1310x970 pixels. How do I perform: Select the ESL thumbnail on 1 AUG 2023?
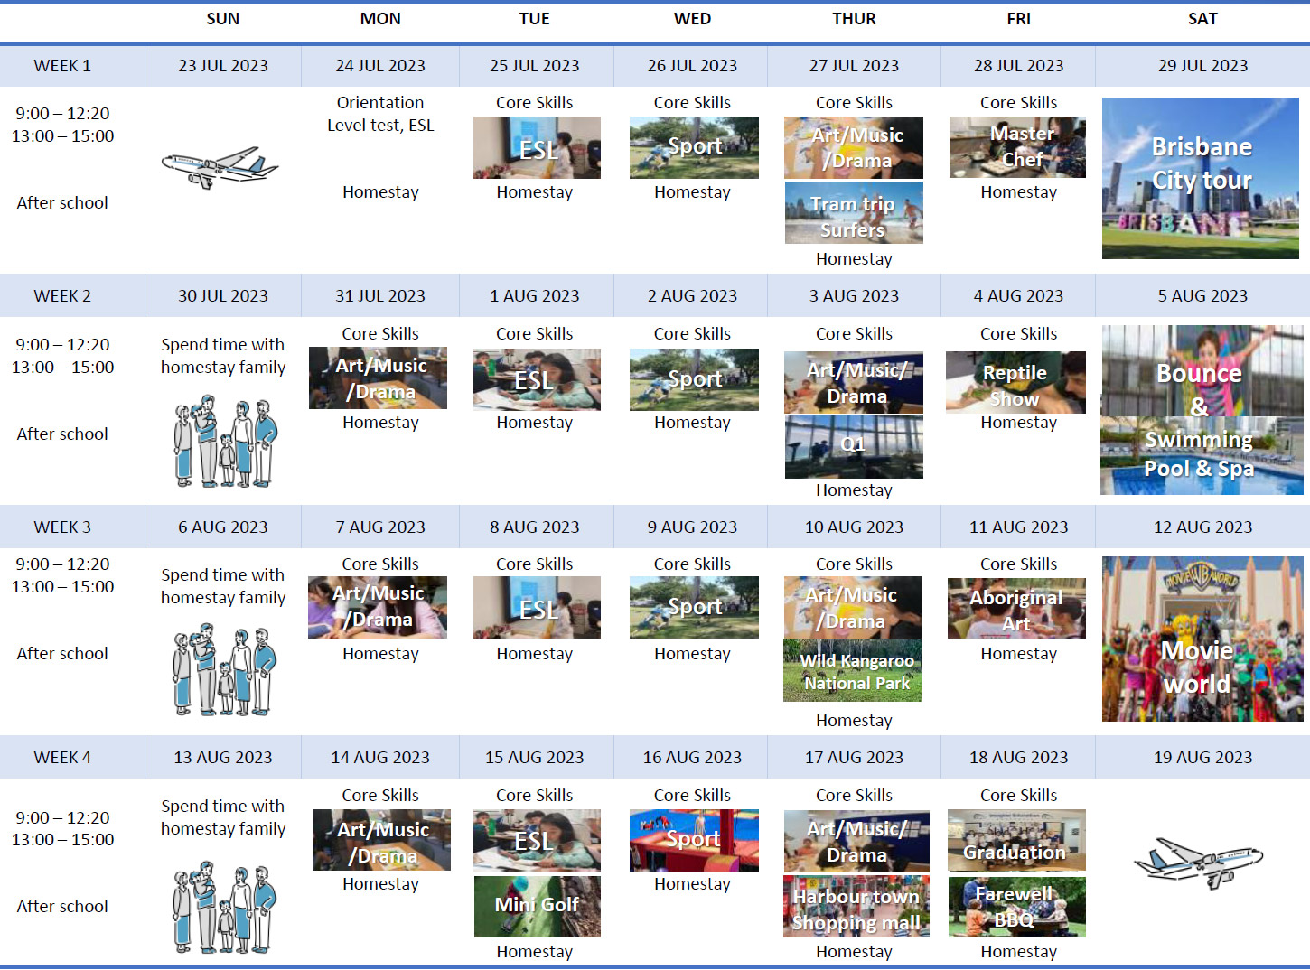point(537,379)
